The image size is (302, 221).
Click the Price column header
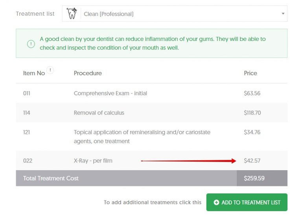[x=250, y=73]
